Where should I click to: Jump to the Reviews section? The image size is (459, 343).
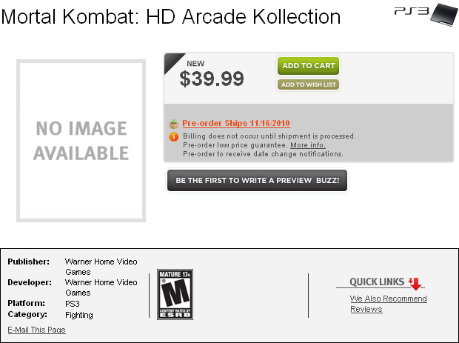point(366,310)
